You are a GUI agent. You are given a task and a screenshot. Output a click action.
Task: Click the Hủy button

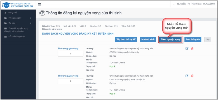click(x=208, y=39)
